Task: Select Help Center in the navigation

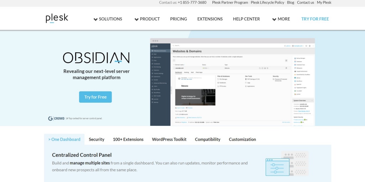Action: (246, 19)
